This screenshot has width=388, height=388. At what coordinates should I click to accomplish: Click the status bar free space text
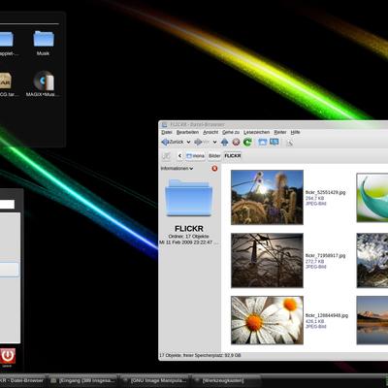click(200, 355)
